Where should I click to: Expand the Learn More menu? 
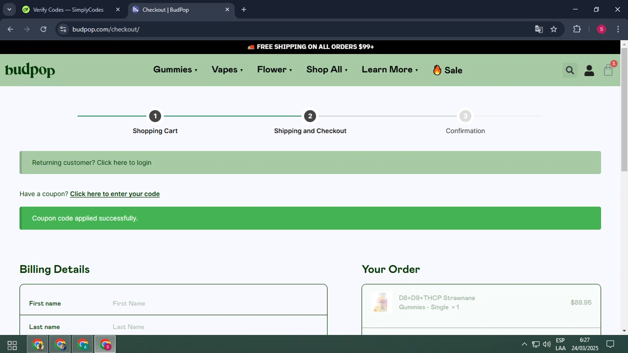coord(390,70)
